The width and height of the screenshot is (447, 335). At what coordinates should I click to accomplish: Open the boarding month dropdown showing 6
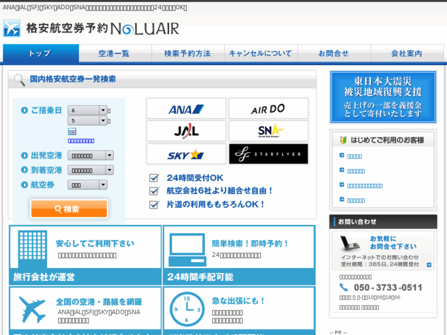[87, 111]
